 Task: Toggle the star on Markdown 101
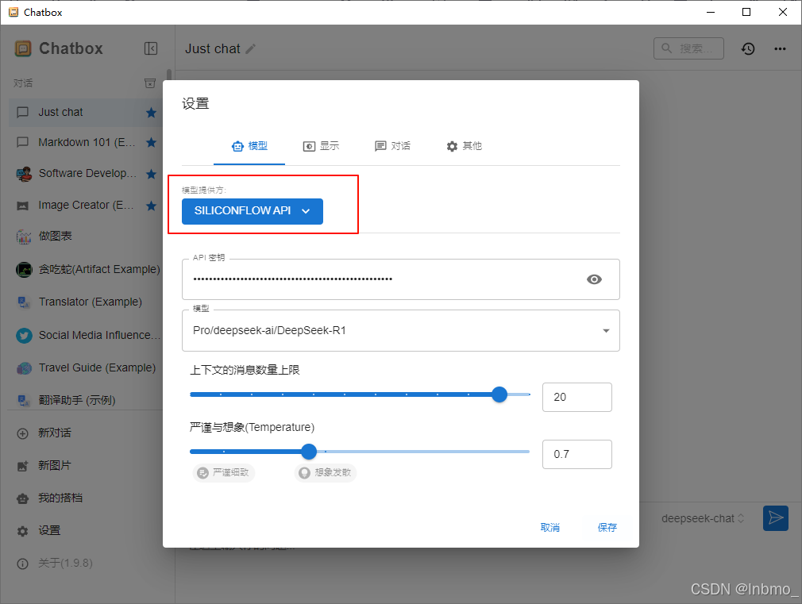pos(151,142)
